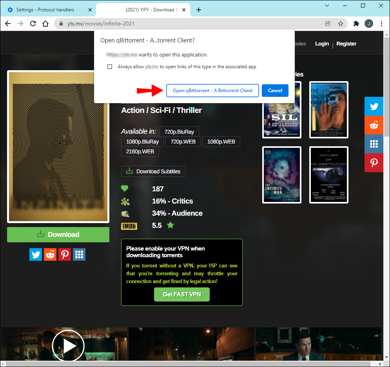Open Mother of No Destination movie poster
390x367 pixels.
(328, 174)
